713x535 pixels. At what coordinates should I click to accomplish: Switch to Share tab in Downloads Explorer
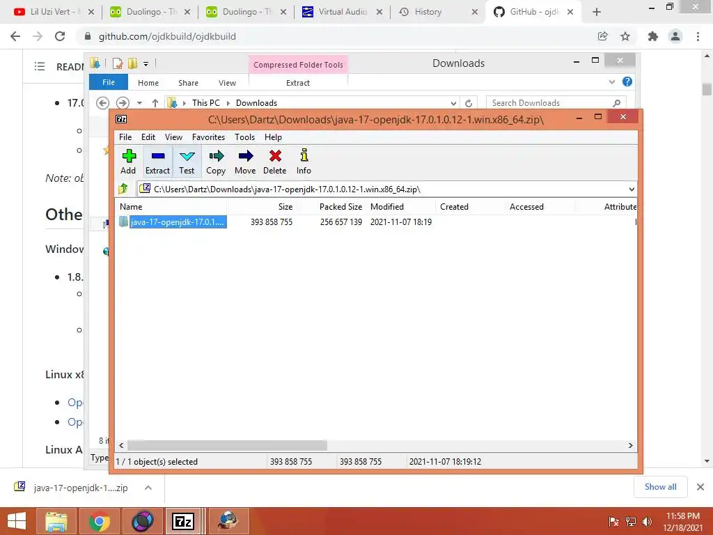coord(188,83)
